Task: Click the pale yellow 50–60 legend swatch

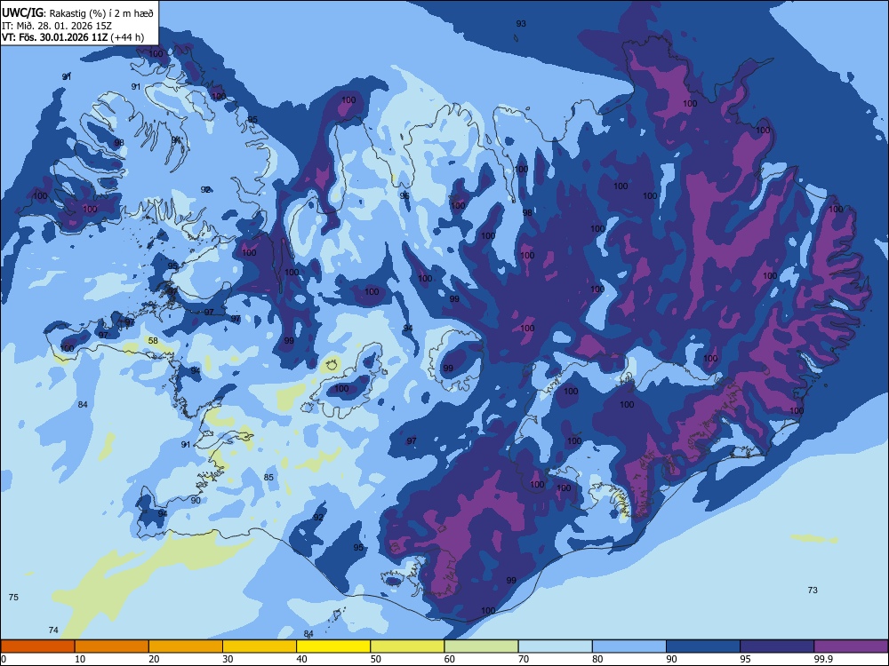Action: click(408, 646)
